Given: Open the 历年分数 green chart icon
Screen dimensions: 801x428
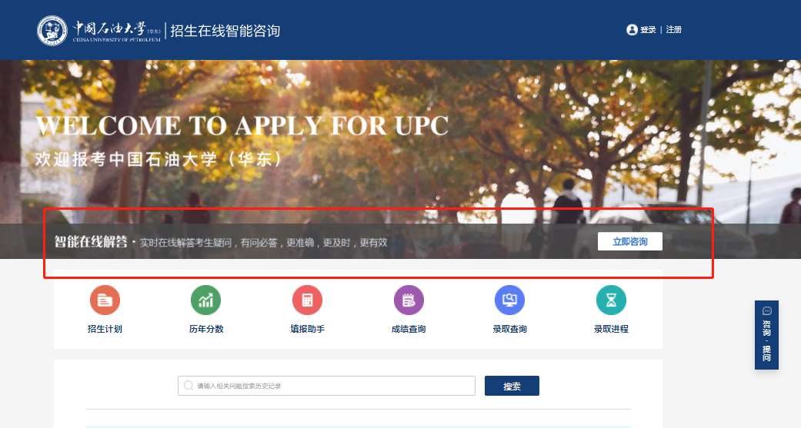Looking at the screenshot, I should coord(206,300).
